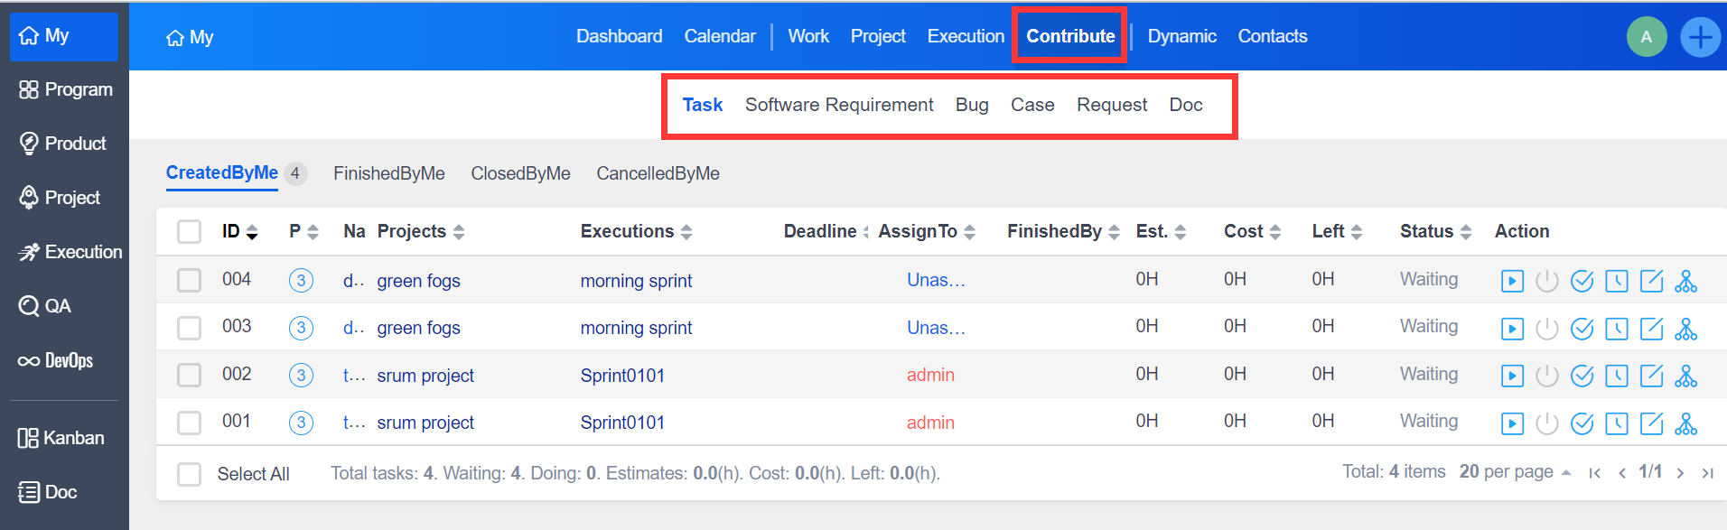Go to the next page arrow
Screen dimensions: 1727x530
pyautogui.click(x=1680, y=473)
